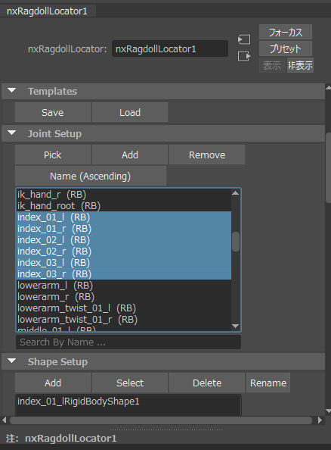Viewport: 331px width, 450px height.
Task: Click joint list scroll down arrow
Action: (x=236, y=326)
